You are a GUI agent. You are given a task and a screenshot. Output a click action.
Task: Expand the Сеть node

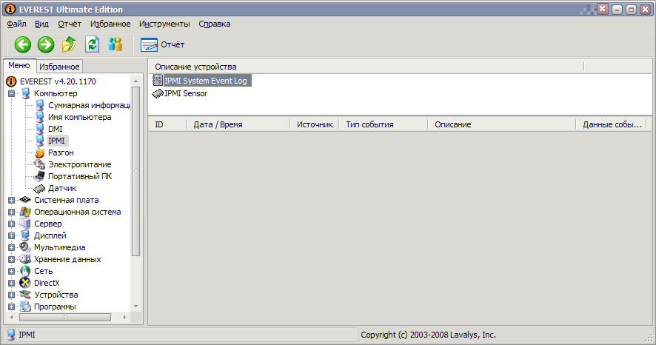(12, 271)
